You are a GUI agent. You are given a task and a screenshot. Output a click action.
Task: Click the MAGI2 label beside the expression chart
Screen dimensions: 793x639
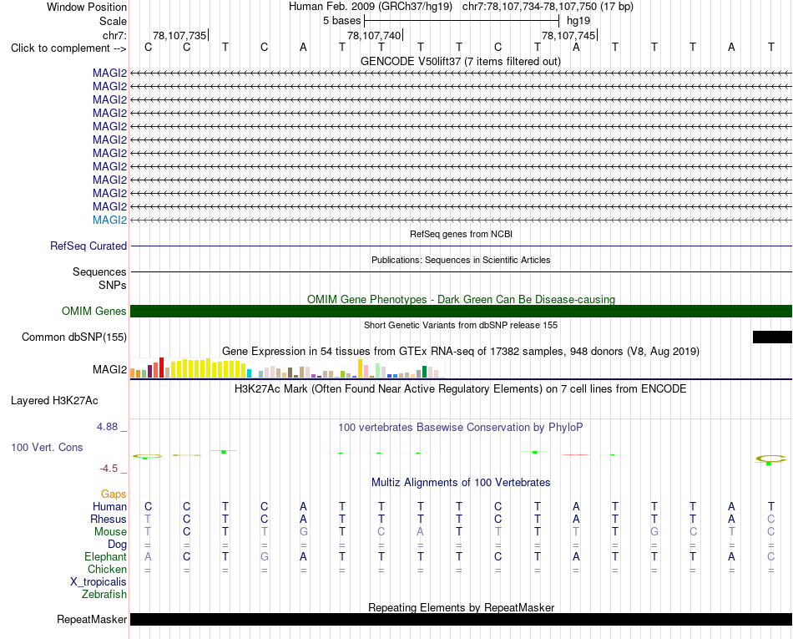pyautogui.click(x=109, y=370)
